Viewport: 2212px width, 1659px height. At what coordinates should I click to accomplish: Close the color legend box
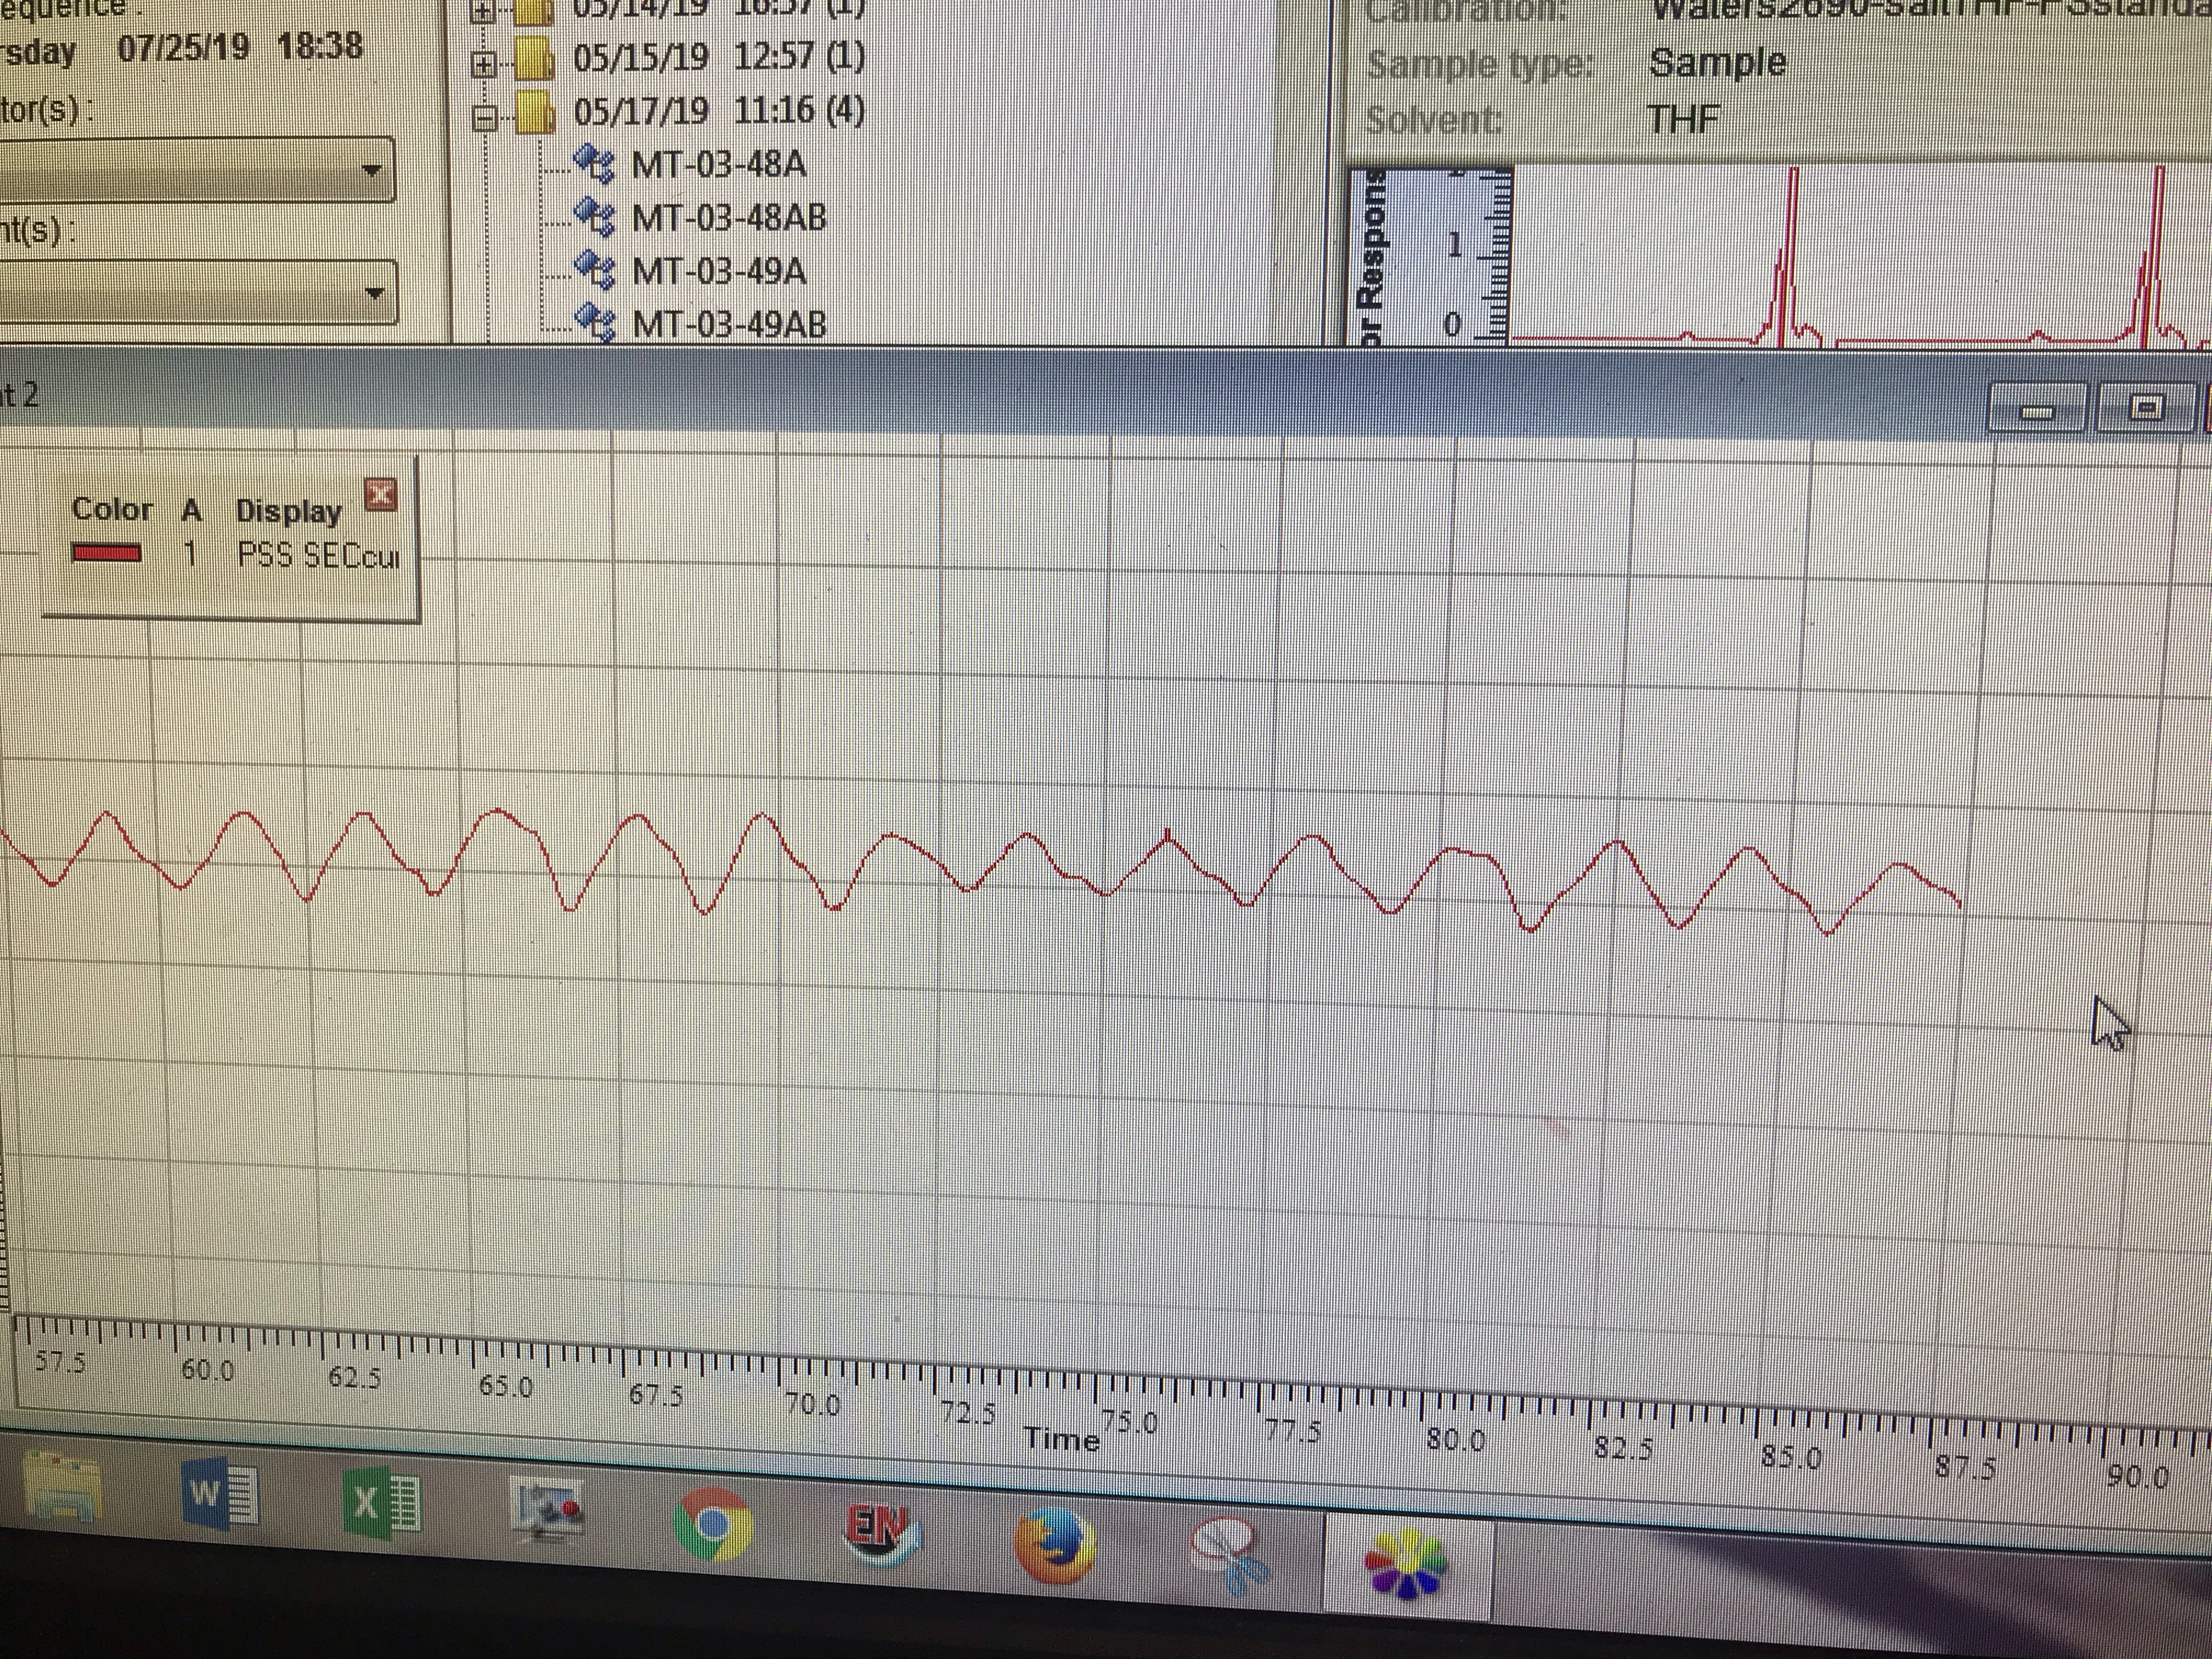click(381, 493)
